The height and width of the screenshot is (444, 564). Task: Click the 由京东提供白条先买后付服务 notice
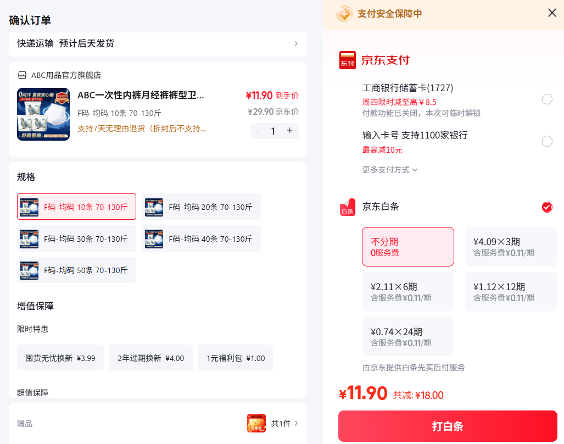tap(414, 368)
